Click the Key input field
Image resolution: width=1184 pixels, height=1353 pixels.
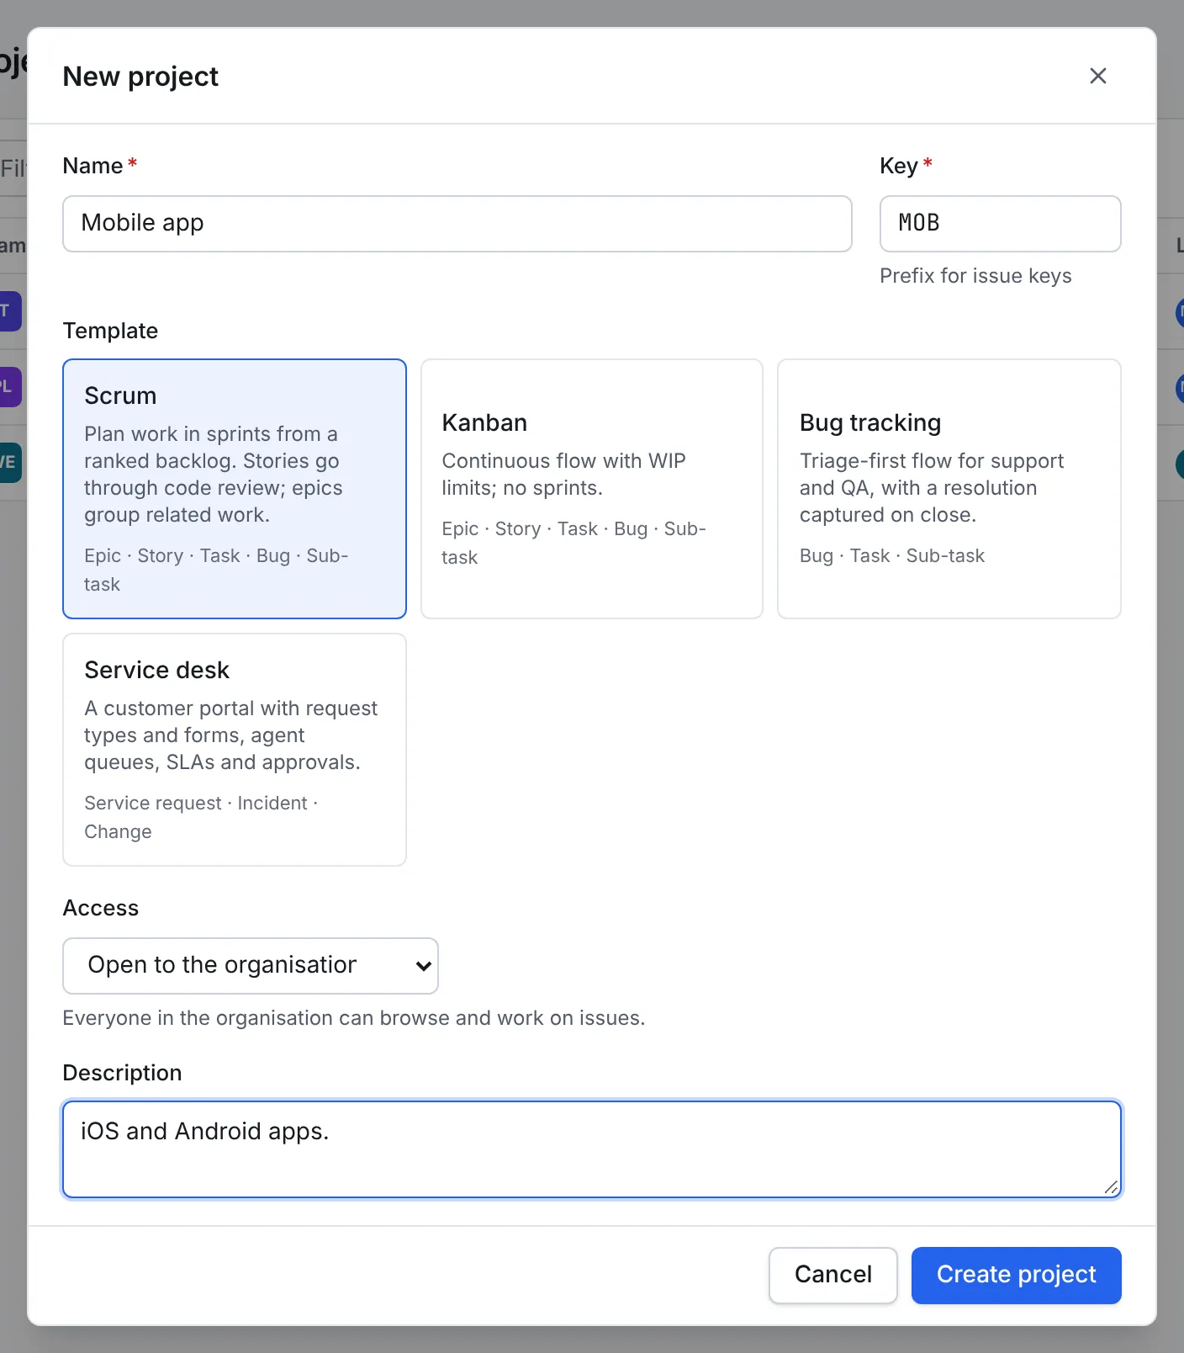(x=1000, y=224)
